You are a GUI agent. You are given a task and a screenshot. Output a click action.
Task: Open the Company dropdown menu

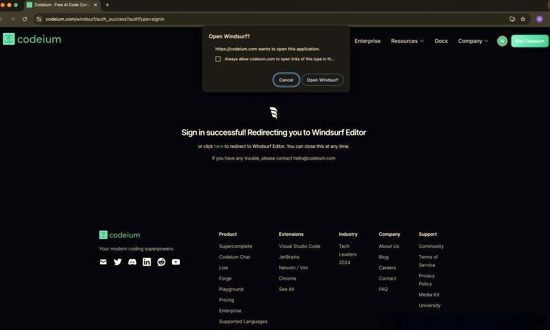point(472,41)
